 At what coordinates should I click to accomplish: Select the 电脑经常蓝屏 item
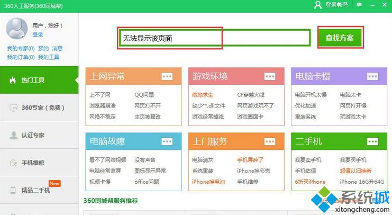tap(105, 171)
